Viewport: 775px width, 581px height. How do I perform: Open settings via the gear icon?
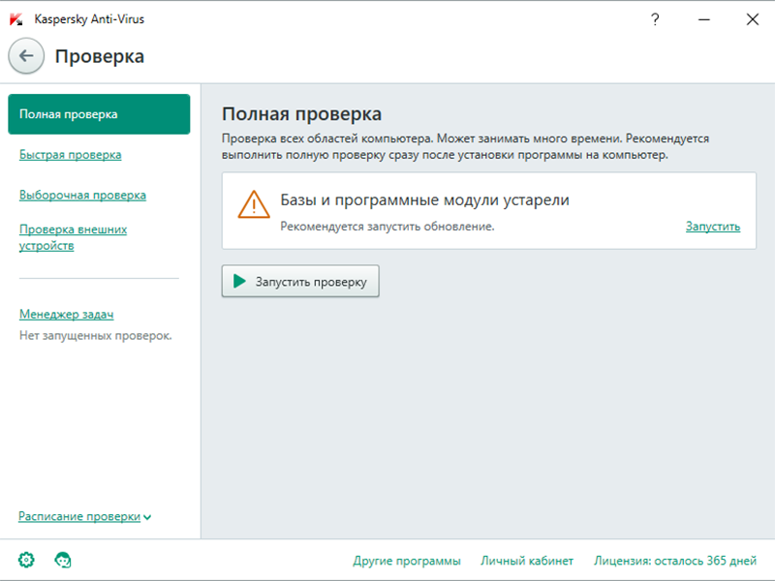26,560
